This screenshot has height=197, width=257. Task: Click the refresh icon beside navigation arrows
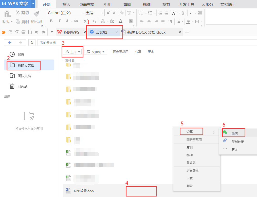point(32,43)
